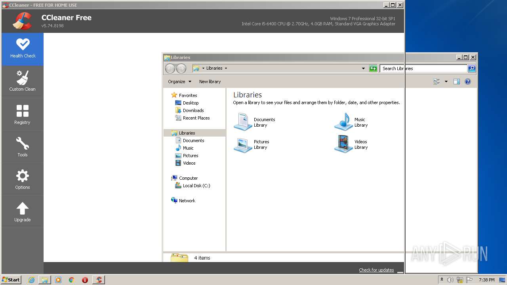Open the Documents library icon
The image size is (507, 285).
[243, 122]
